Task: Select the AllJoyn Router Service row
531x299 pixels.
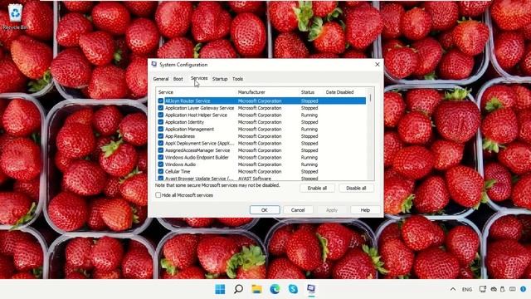Action: pos(261,100)
